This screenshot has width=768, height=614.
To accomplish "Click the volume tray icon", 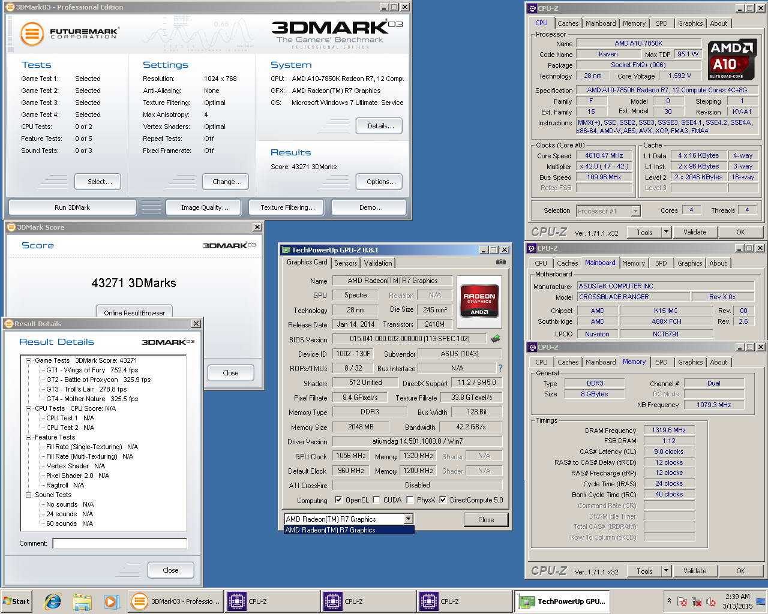I will click(711, 601).
